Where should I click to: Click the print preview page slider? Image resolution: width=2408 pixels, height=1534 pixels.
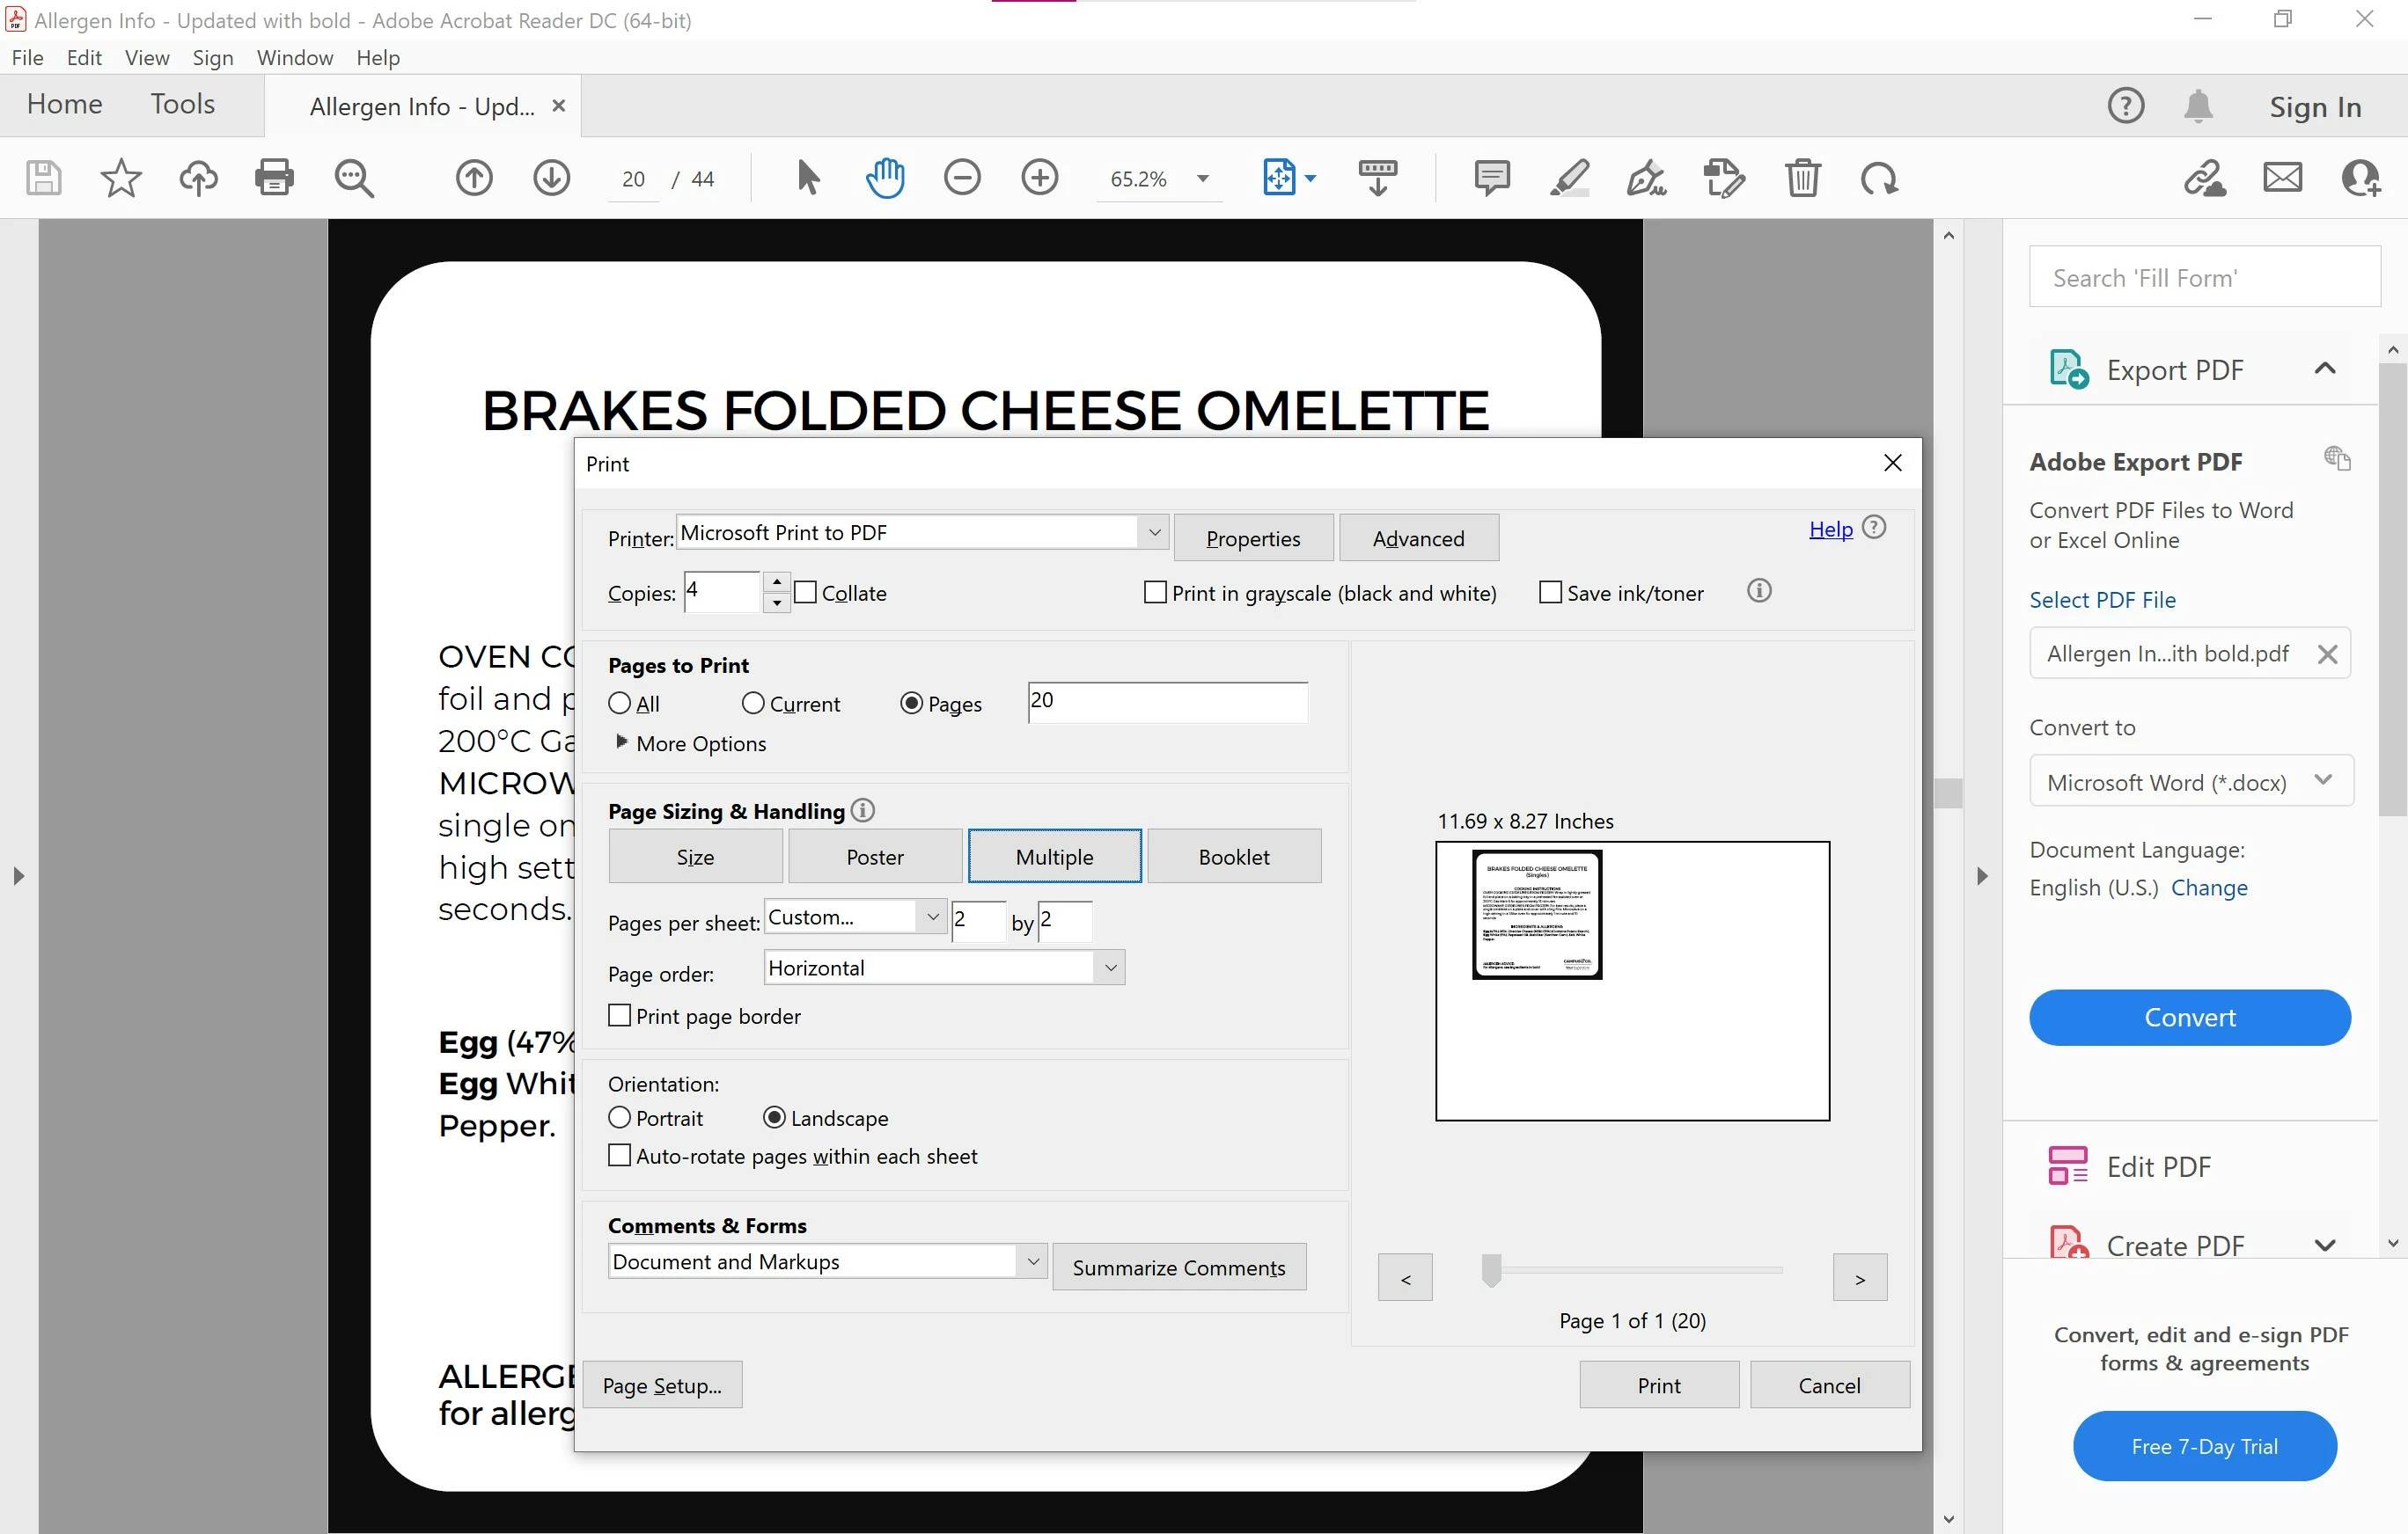coord(1491,1270)
